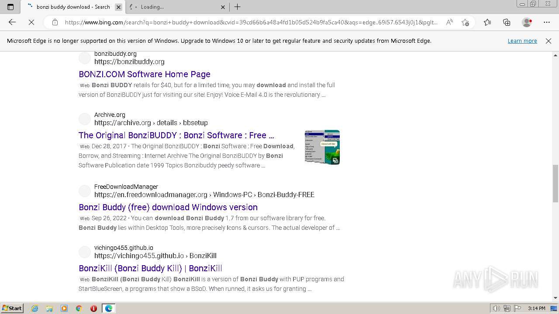
Task: Open the BonziBUDDY archive thumbnail image
Action: [322, 147]
